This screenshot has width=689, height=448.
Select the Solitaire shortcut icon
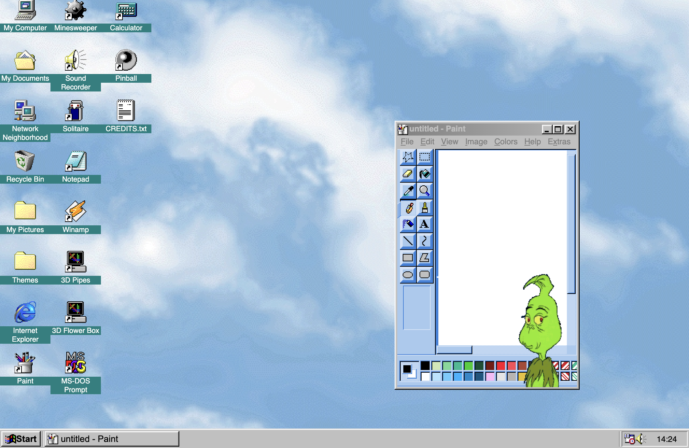pyautogui.click(x=76, y=116)
